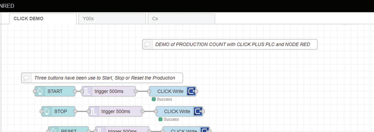
Task: Open the Y00x flow tab
Action: click(112, 19)
